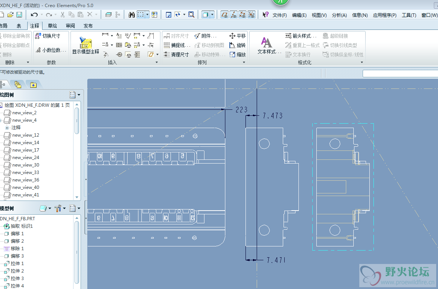Screen dimensions: 438x289
Task: Click the context Help pointer icon
Action: pos(265,15)
